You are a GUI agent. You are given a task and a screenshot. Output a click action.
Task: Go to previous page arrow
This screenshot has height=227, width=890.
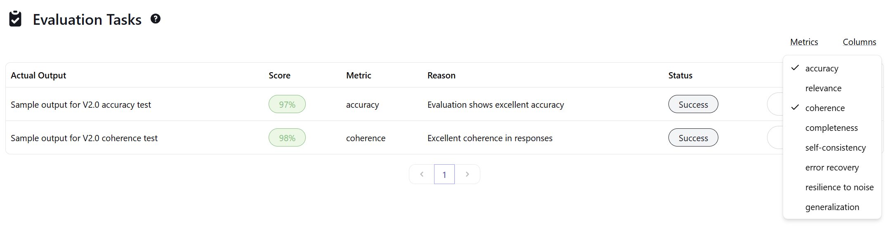coord(421,174)
